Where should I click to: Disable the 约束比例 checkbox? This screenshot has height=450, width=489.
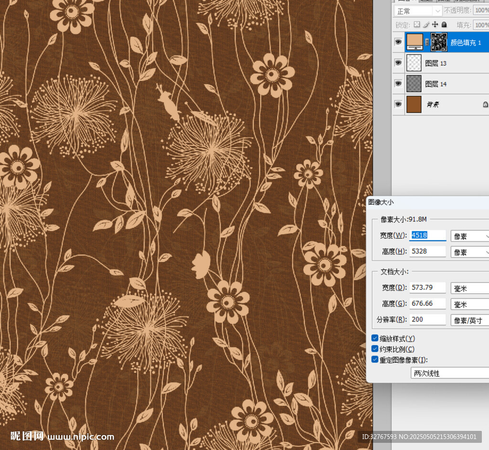click(375, 349)
